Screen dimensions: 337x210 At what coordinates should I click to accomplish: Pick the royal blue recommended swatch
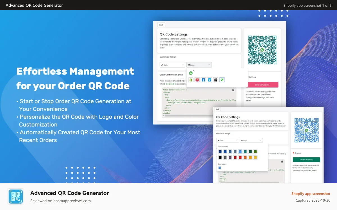pyautogui.click(x=225, y=151)
